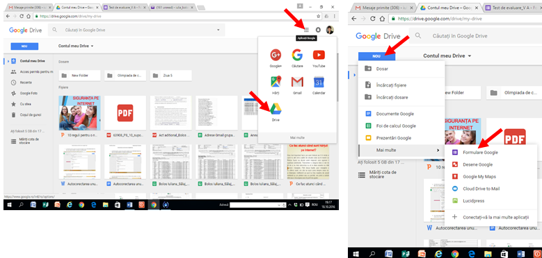This screenshot has width=542, height=258.
Task: Select Acces permis pentru mine in left sidebar
Action: 31,71
